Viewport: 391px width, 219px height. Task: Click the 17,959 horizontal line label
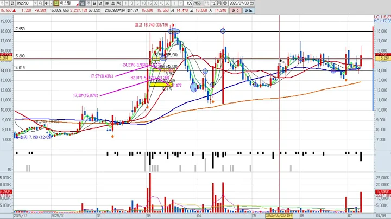pyautogui.click(x=19, y=29)
